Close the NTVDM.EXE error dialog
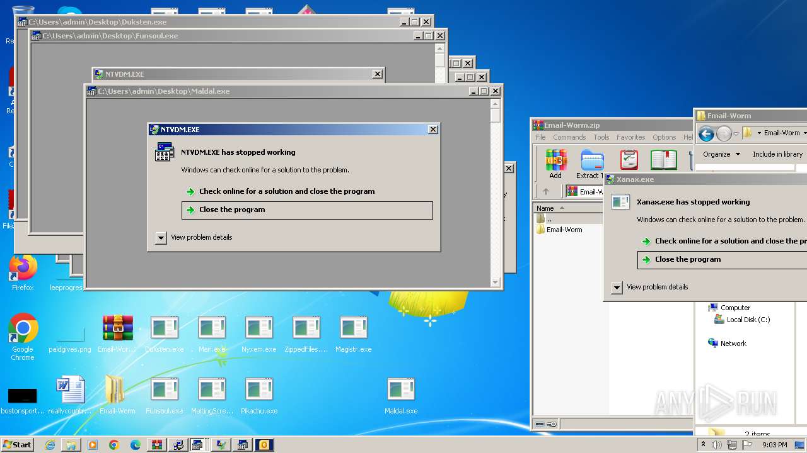The image size is (807, 453). click(433, 130)
